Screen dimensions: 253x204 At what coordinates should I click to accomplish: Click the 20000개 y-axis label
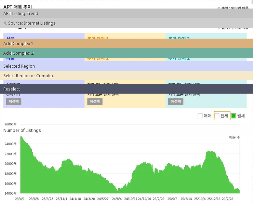click(10, 164)
